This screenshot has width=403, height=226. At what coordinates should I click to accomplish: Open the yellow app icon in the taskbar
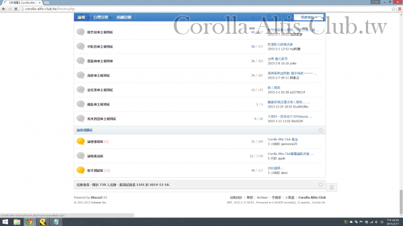tap(42, 222)
